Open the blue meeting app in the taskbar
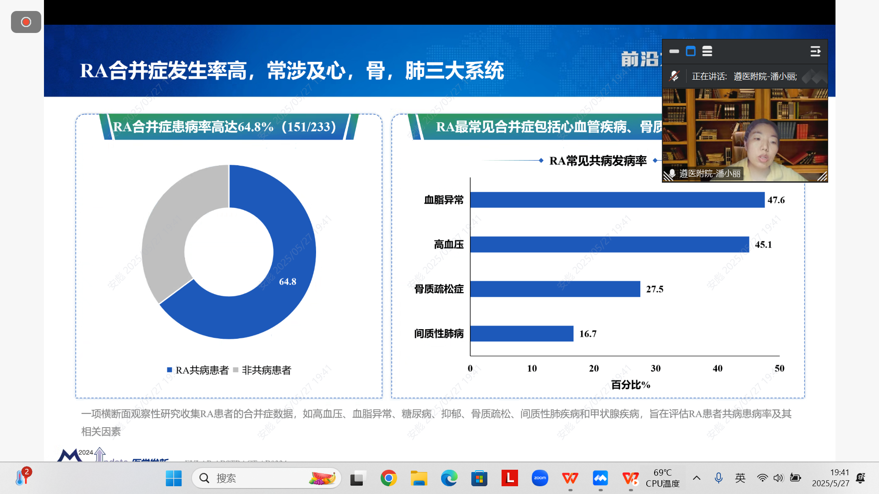Viewport: 879px width, 494px height. [x=600, y=478]
